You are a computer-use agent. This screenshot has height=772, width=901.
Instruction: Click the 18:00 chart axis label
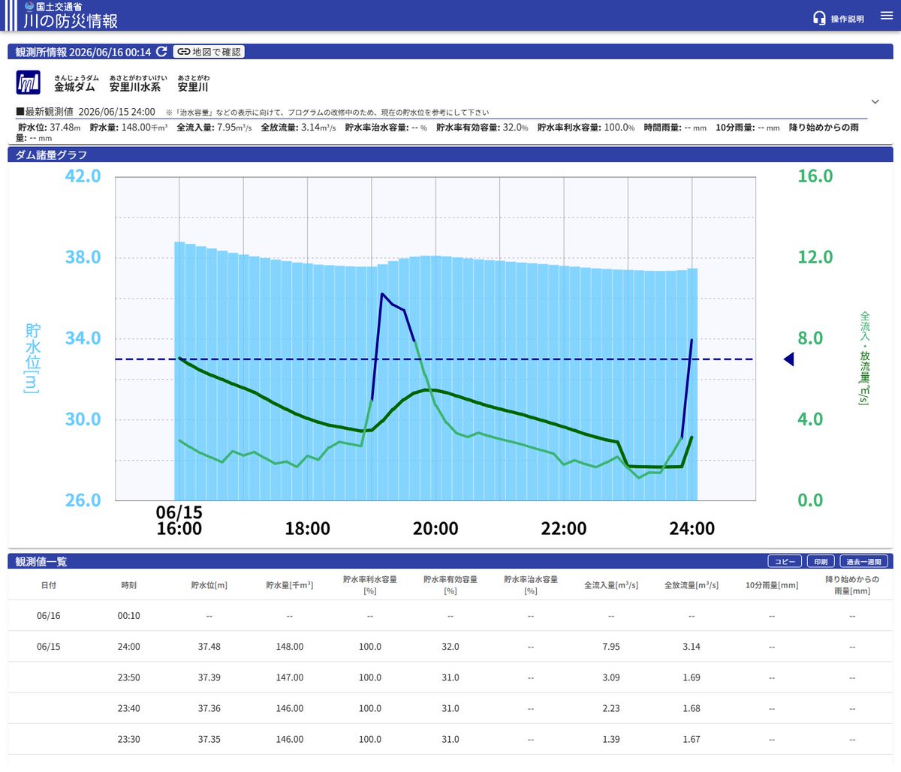coord(307,528)
